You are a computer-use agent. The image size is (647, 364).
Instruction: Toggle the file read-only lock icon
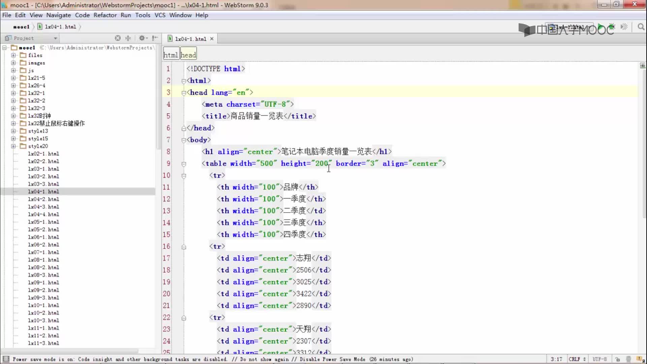617,359
